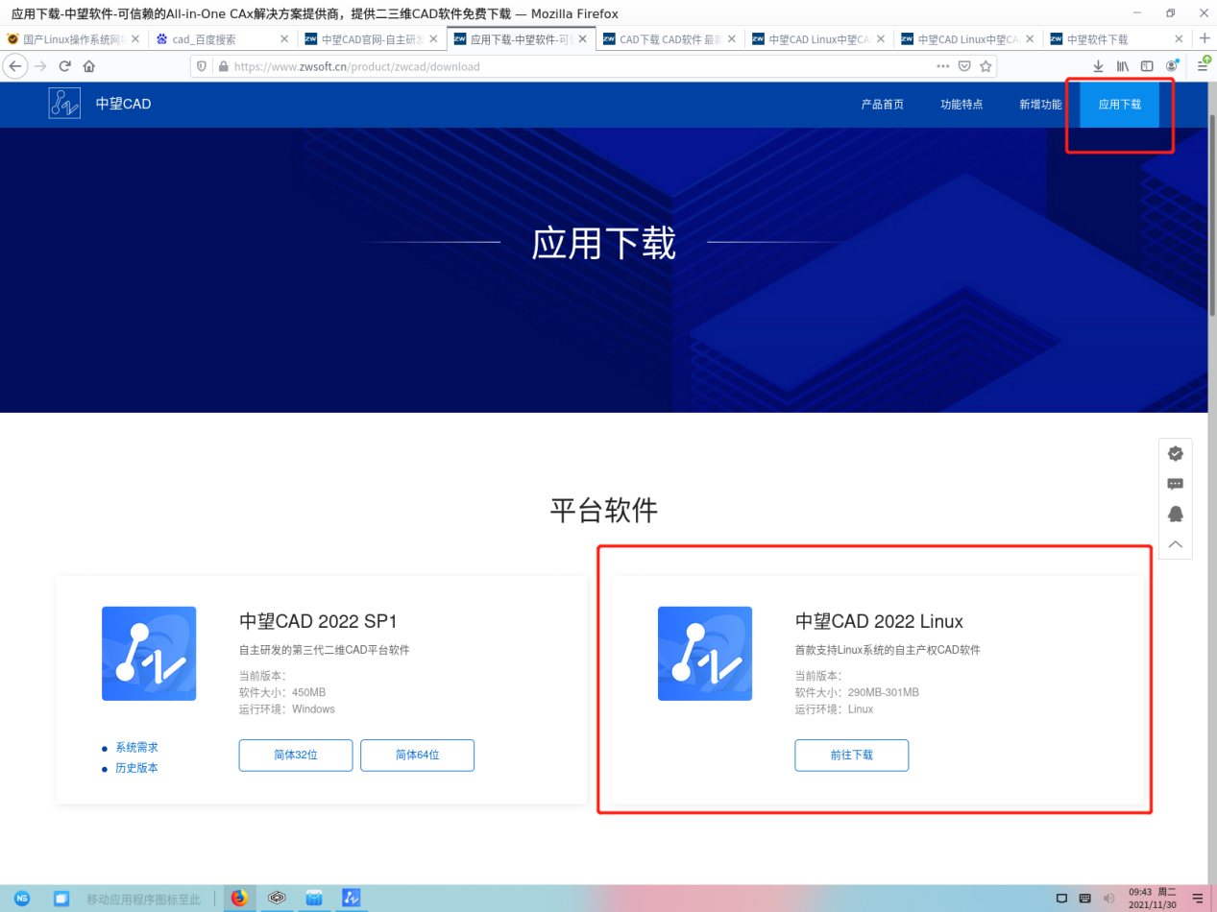Open the 新增功能 navigation item
Viewport: 1217px width, 912px height.
point(1040,105)
